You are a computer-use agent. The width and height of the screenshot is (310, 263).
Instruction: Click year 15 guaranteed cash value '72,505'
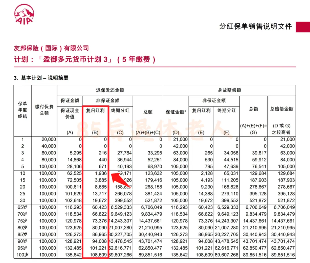tap(74, 180)
